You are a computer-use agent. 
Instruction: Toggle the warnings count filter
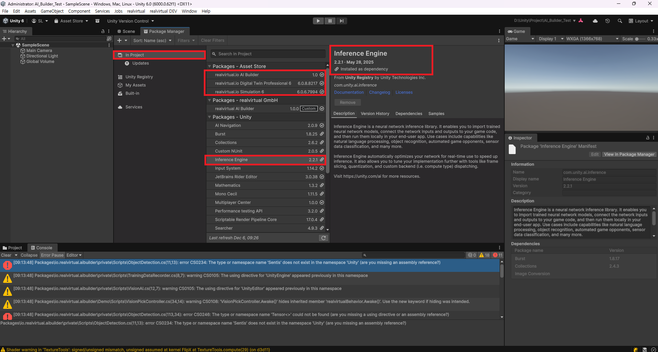pyautogui.click(x=484, y=255)
